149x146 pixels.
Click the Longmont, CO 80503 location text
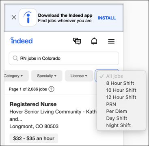click(34, 127)
